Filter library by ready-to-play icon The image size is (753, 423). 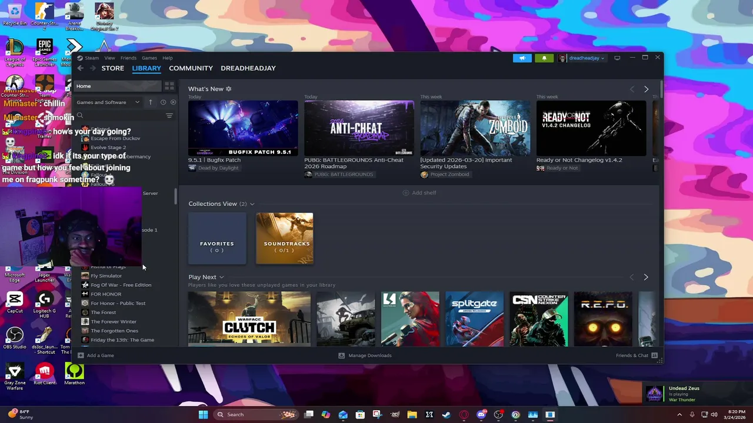pyautogui.click(x=173, y=102)
